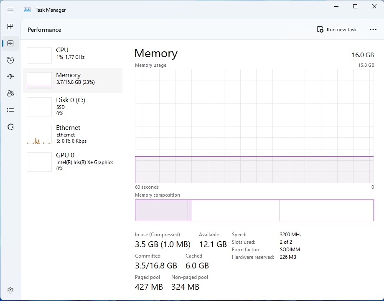Click Run new task button
384x301 pixels.
[337, 30]
